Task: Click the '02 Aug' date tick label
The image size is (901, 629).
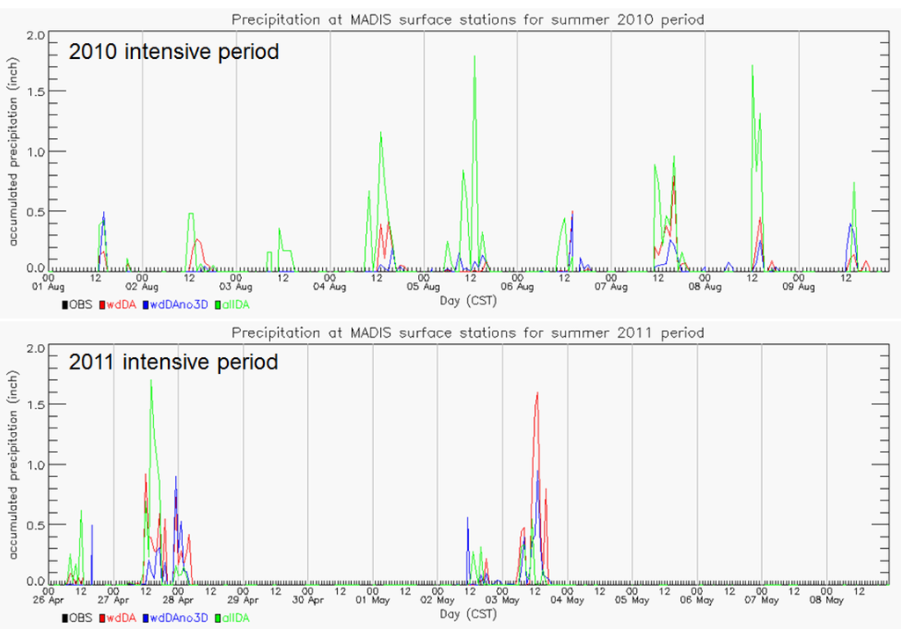Action: coord(142,287)
